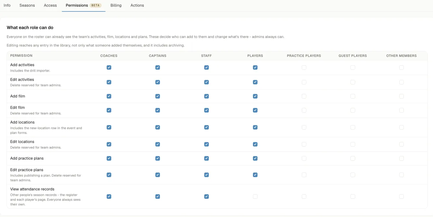This screenshot has height=217, width=433.
Task: Uncheck Edit practice plans for Coaches
Action: coord(109,175)
